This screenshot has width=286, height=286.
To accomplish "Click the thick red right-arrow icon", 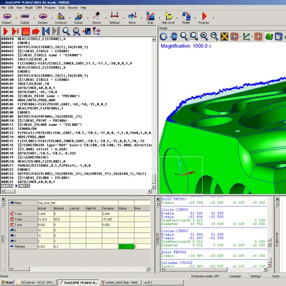I will pyautogui.click(x=36, y=31).
